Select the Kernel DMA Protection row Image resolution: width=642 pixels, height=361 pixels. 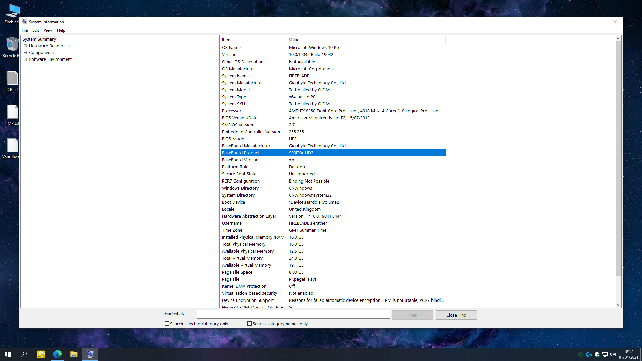[333, 286]
